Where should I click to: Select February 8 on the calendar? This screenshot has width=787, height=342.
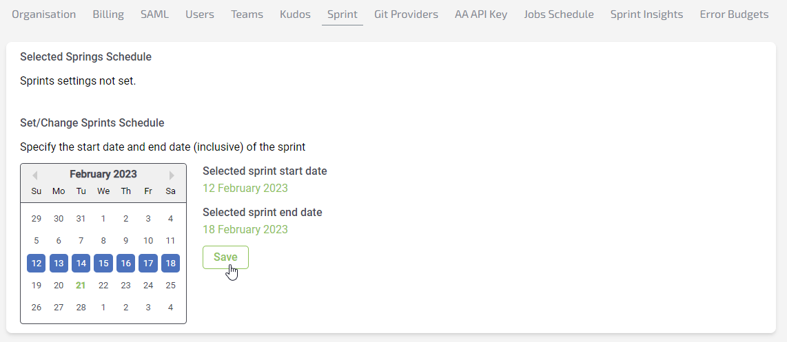point(103,241)
